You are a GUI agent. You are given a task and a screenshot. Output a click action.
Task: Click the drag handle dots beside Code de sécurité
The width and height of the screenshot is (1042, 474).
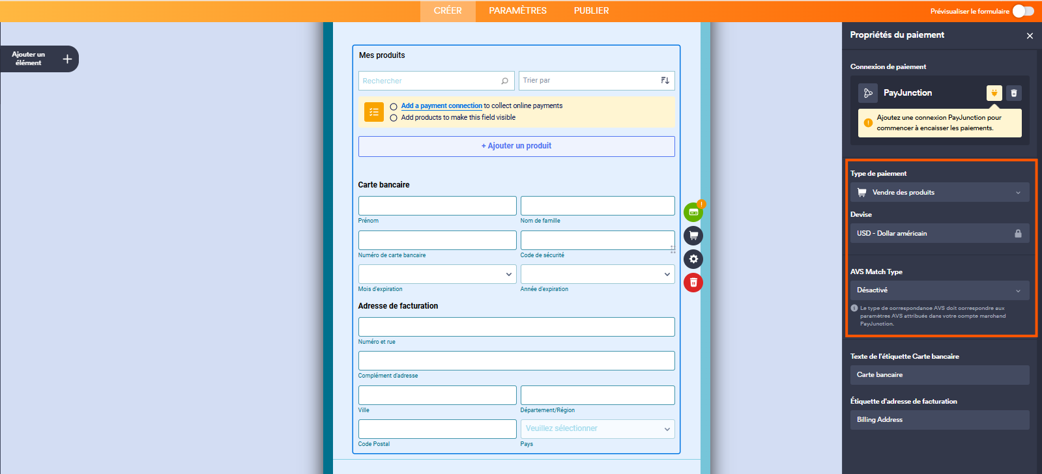pos(673,249)
